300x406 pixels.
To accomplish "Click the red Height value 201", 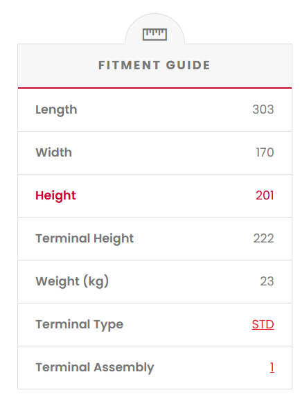I will [x=265, y=195].
